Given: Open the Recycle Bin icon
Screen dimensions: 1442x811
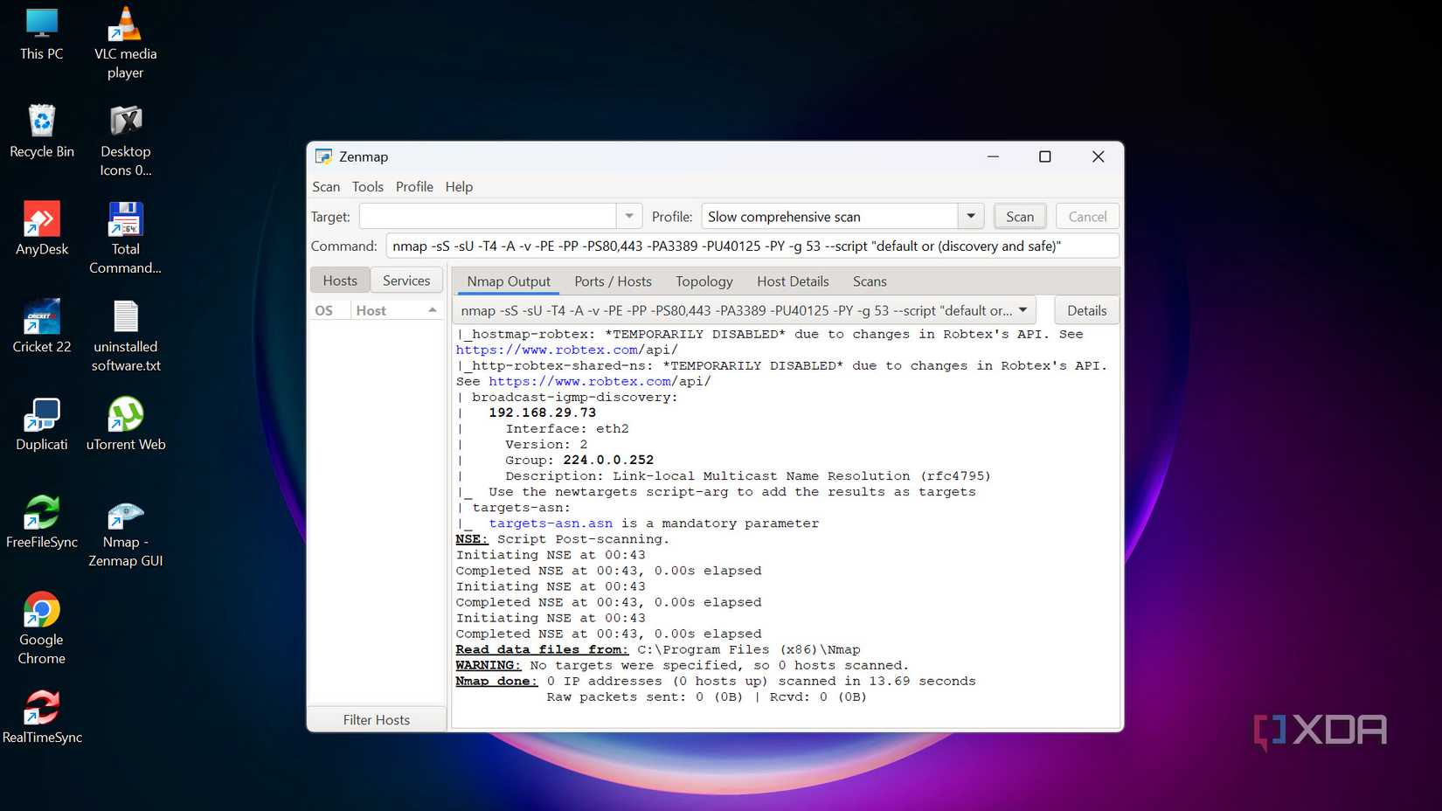Looking at the screenshot, I should click(42, 132).
